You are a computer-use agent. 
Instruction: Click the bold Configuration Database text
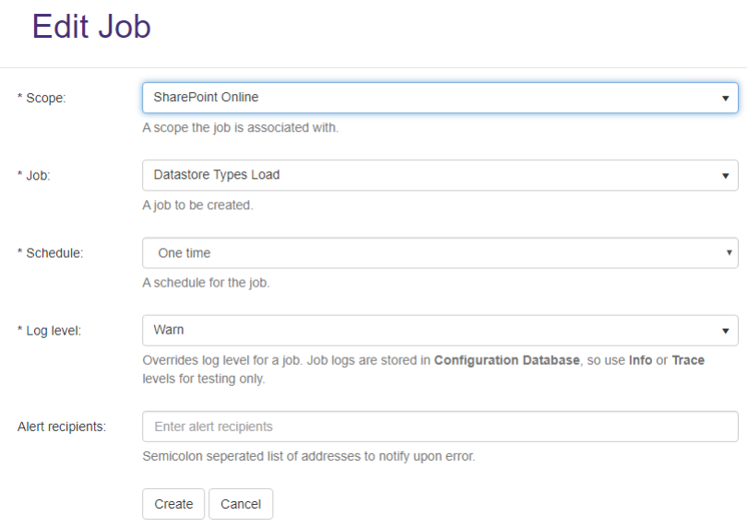click(506, 360)
